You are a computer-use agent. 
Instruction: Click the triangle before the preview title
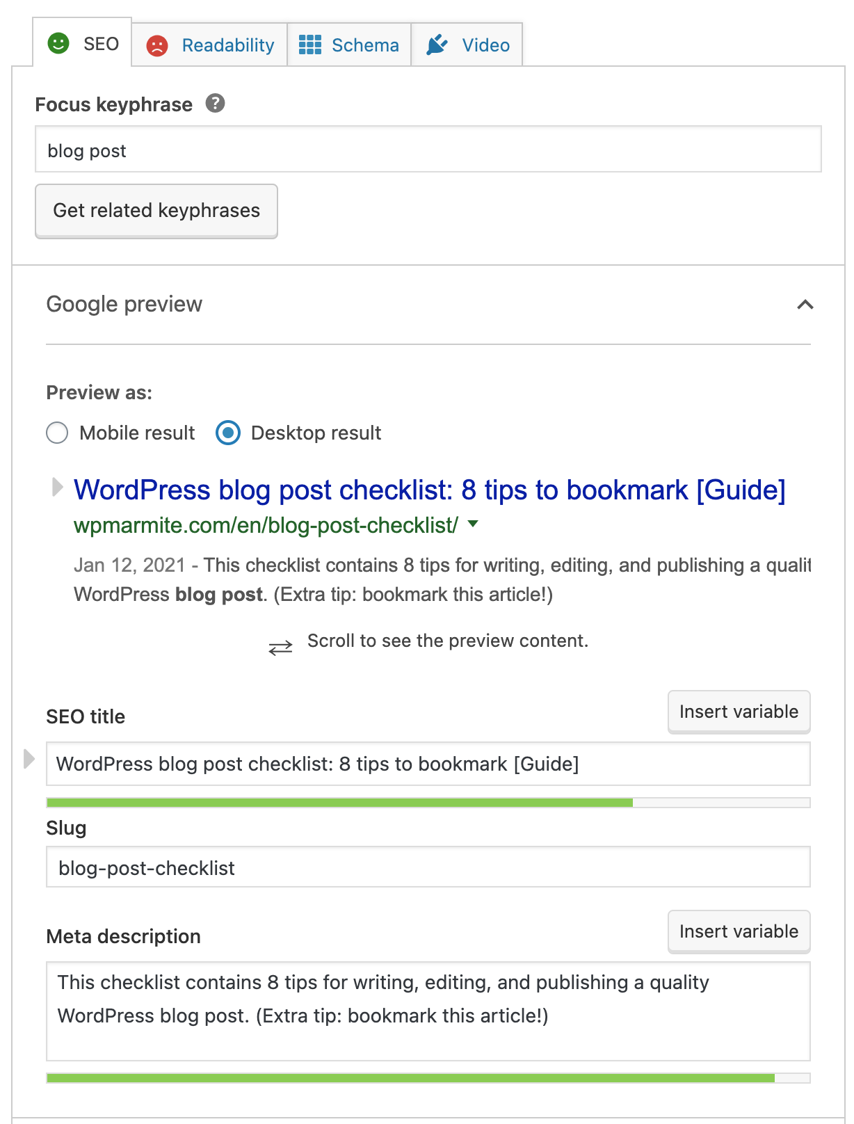coord(58,487)
